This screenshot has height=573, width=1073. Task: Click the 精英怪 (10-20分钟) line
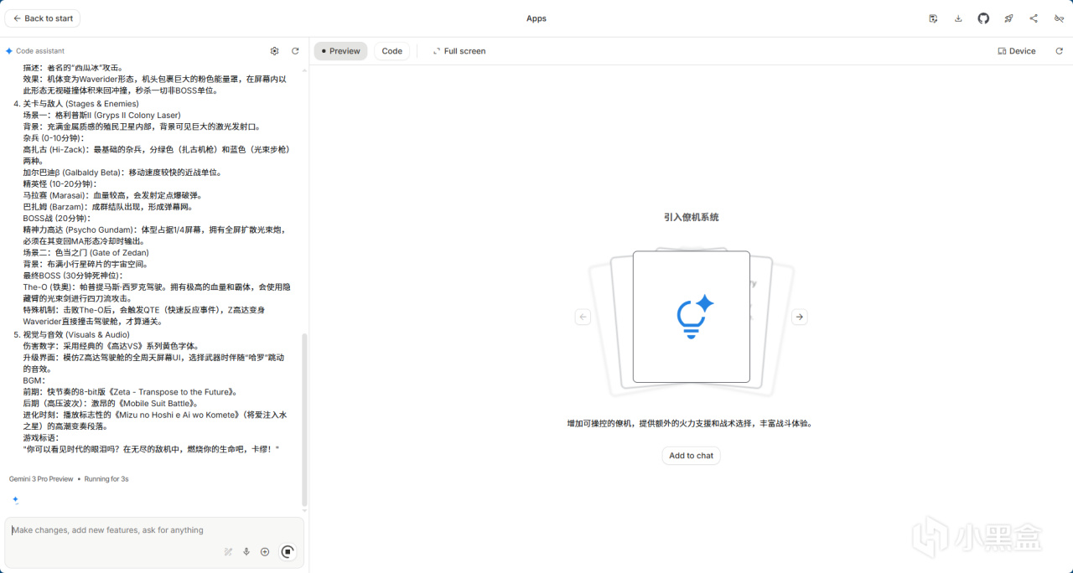60,184
